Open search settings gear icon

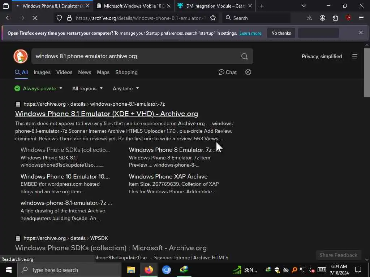[x=248, y=72]
